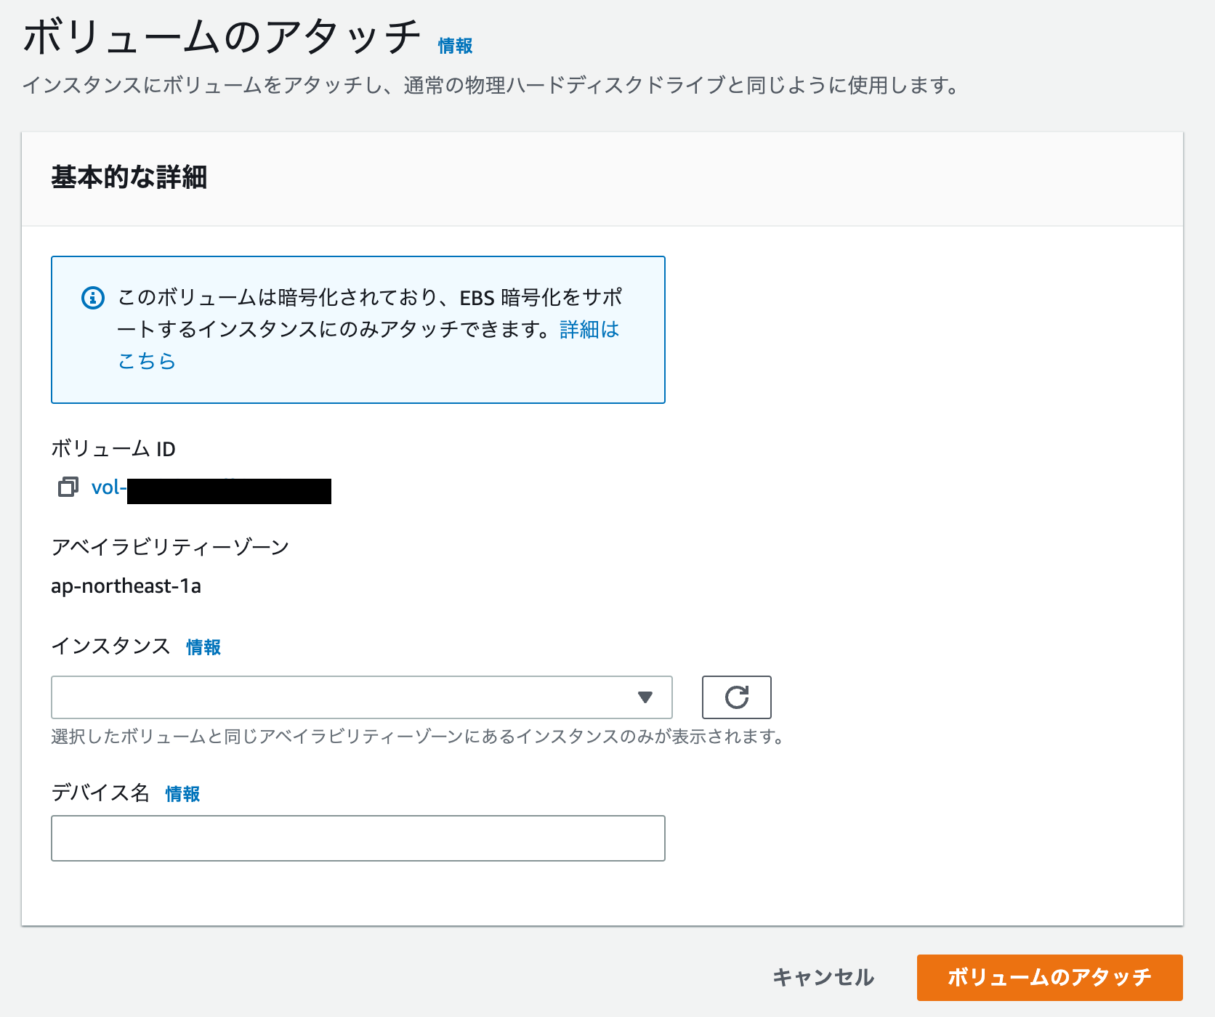1215x1017 pixels.
Task: Expand the instance selection combo box
Action: tap(361, 697)
